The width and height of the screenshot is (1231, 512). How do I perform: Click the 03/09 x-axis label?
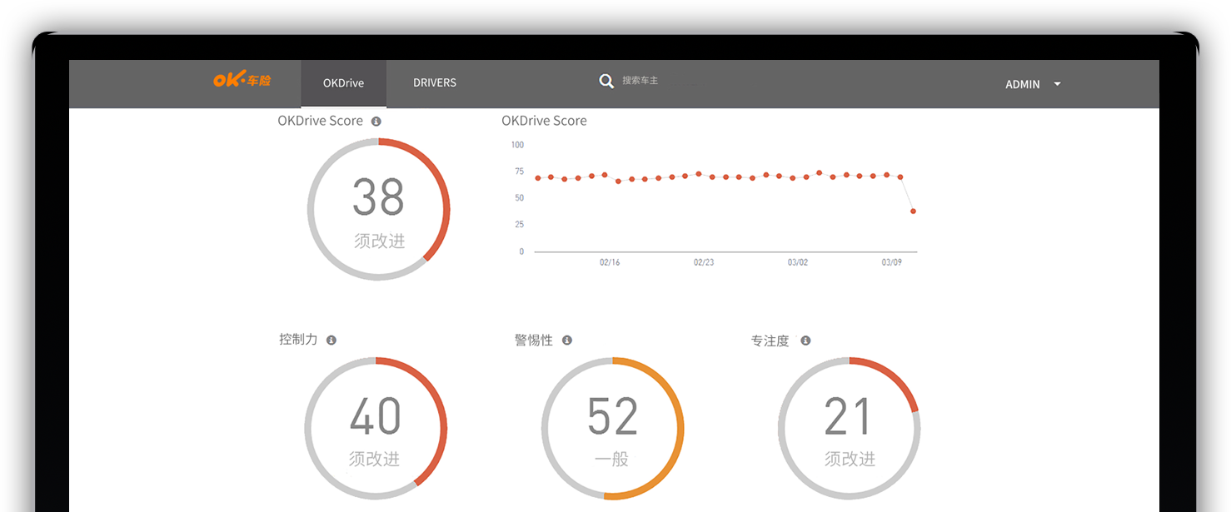892,262
